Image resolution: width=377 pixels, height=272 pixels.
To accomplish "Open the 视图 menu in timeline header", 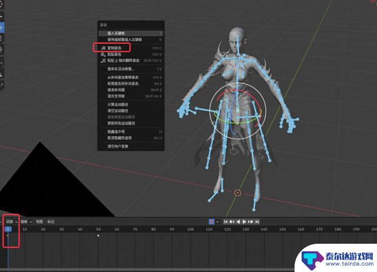I will click(39, 221).
